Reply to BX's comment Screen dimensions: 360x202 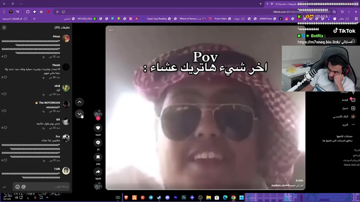point(44,128)
